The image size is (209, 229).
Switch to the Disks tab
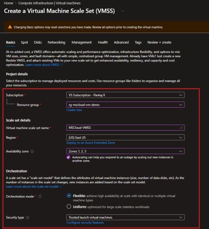pyautogui.click(x=38, y=42)
